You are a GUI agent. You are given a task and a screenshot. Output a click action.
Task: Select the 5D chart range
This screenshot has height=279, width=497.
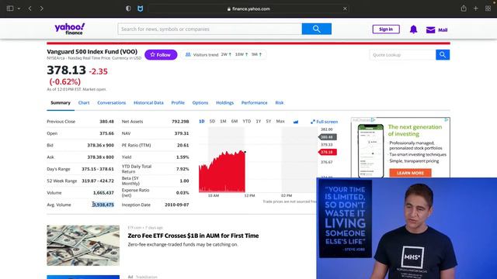click(x=212, y=121)
